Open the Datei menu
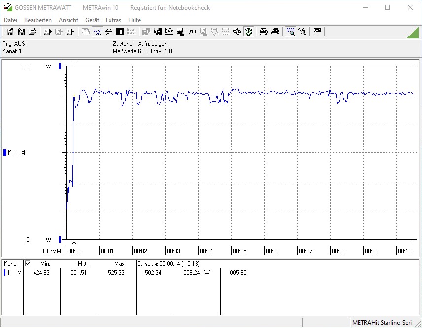This screenshot has height=328, width=422. [x=10, y=20]
